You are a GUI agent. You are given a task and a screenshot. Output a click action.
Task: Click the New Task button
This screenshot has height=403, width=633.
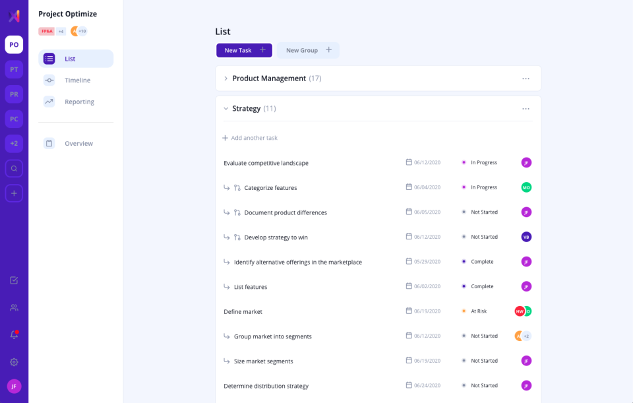244,50
